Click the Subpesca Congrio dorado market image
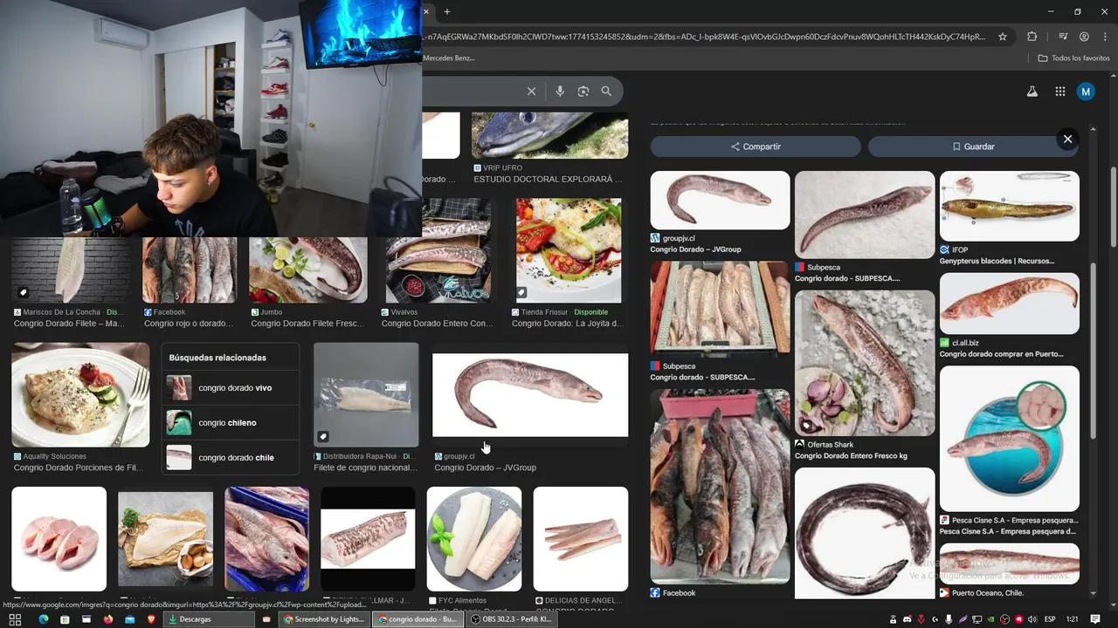The height and width of the screenshot is (628, 1118). coord(720,309)
